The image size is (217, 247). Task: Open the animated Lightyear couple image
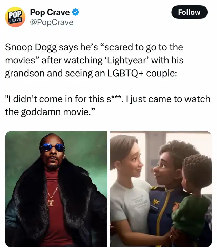[161, 189]
